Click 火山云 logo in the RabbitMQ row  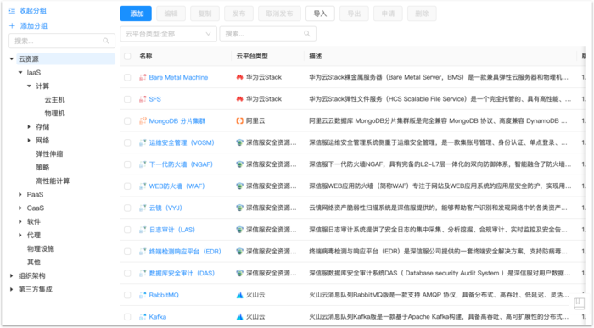click(x=239, y=295)
